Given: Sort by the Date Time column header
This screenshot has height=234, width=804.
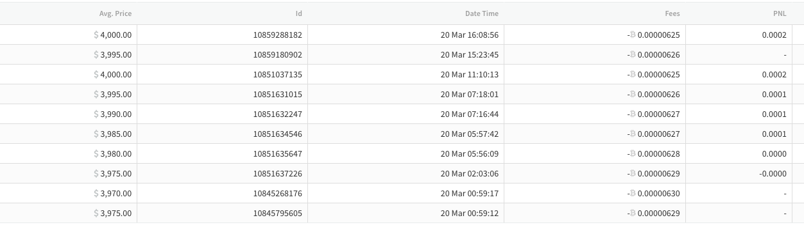Looking at the screenshot, I should pos(482,13).
